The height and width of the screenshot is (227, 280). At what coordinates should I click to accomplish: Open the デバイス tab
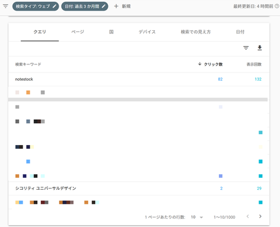click(147, 32)
